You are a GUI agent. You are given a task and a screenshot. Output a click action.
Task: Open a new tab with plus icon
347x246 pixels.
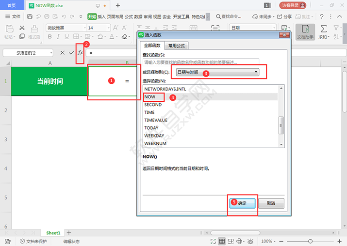pos(118,5)
